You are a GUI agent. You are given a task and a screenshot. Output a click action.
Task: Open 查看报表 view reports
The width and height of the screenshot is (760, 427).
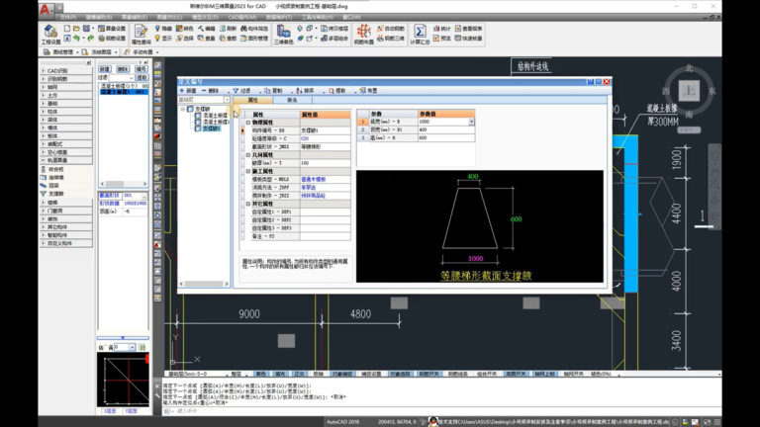468,29
